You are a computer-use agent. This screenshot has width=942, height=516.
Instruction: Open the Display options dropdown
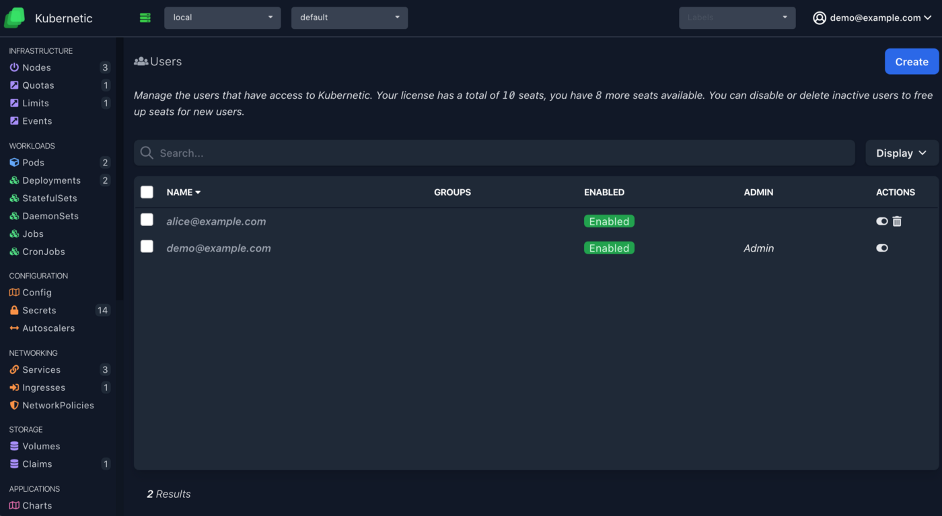tap(902, 153)
